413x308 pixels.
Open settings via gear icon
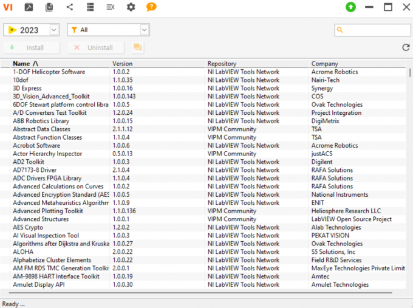click(131, 7)
